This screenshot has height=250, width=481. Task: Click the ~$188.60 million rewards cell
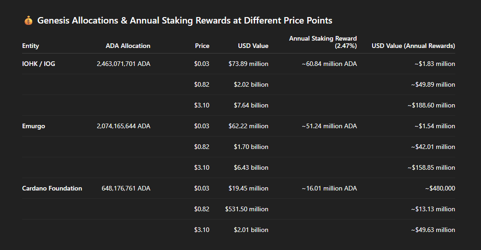(x=431, y=105)
